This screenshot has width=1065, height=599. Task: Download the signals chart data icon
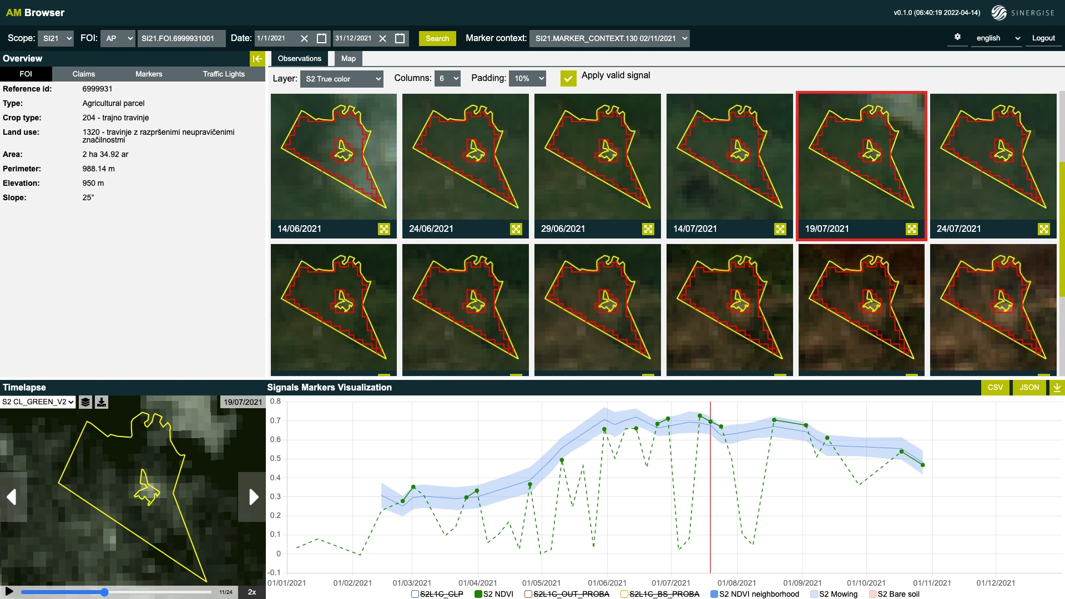coord(1057,388)
